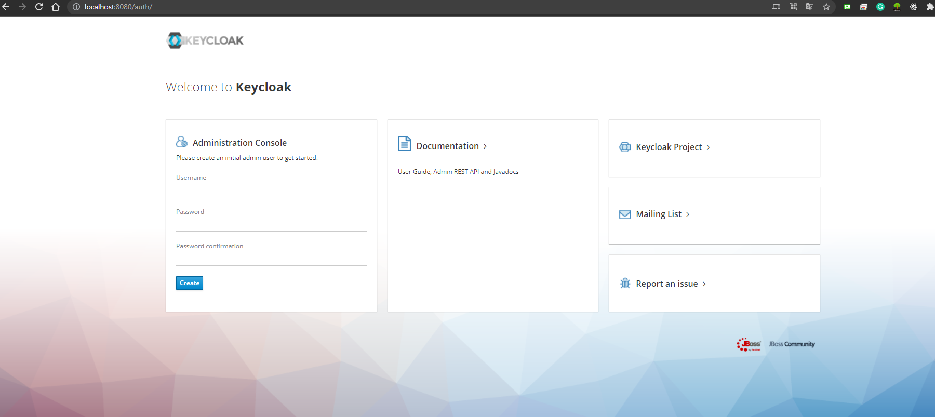This screenshot has height=417, width=935.
Task: Click the QR code grid icon
Action: click(793, 7)
